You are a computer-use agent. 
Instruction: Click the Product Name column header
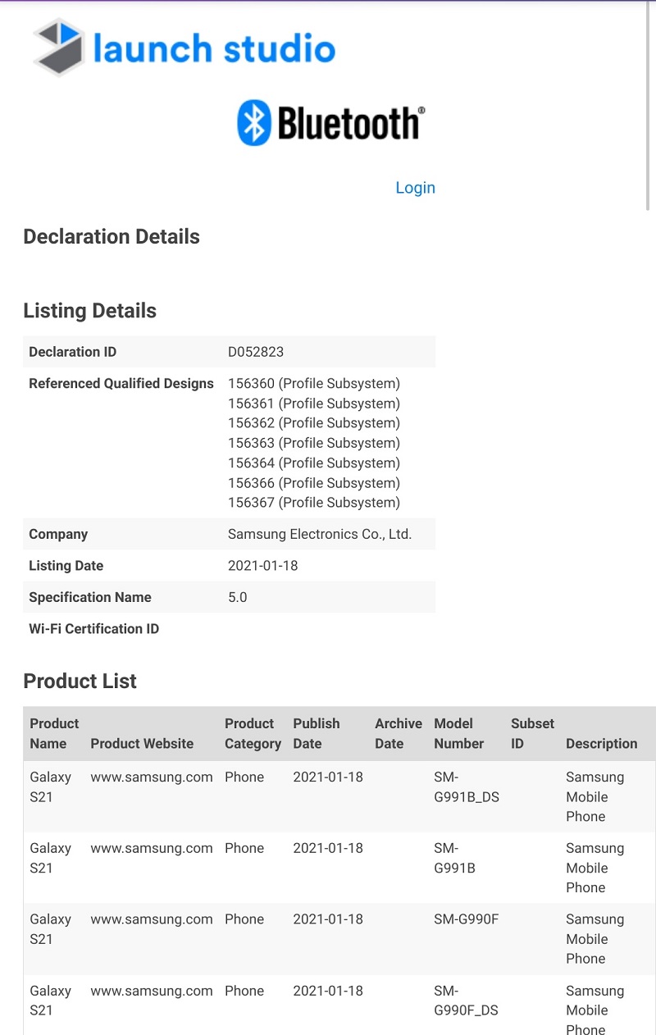pos(54,733)
